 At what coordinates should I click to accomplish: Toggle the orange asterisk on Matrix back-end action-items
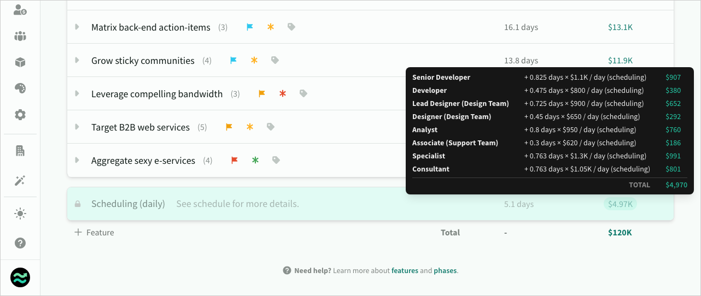pyautogui.click(x=270, y=27)
